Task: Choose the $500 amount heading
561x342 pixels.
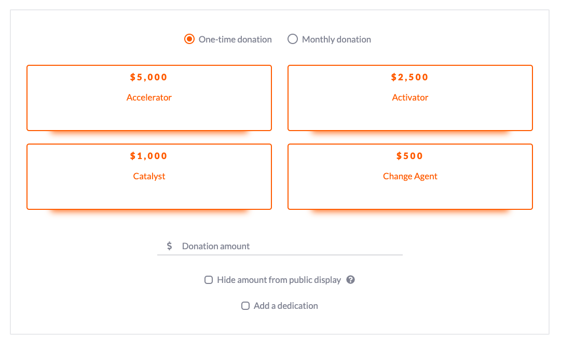Action: click(410, 156)
